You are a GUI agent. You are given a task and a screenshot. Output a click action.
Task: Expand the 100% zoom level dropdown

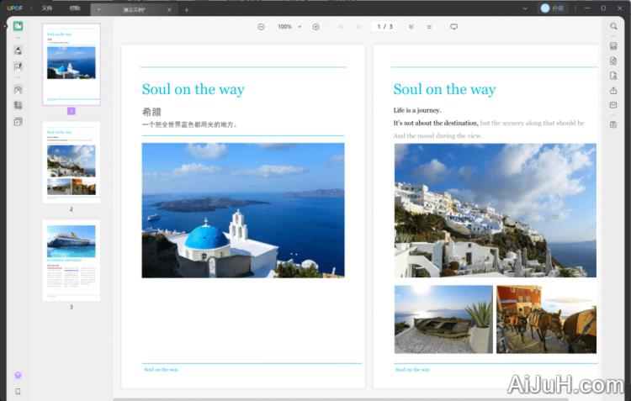(300, 27)
